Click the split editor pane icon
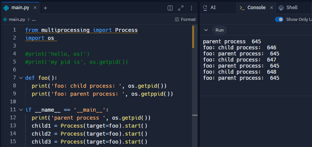Image resolution: width=312 pixels, height=147 pixels. tap(170, 8)
